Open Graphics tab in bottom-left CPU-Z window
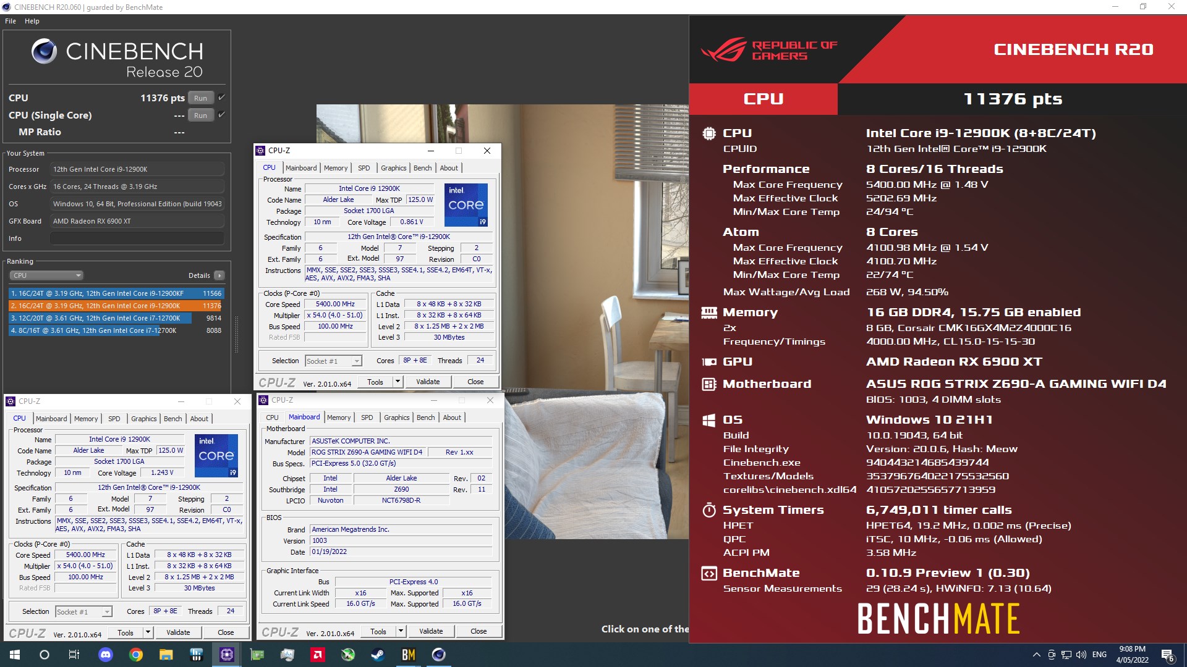 (144, 419)
